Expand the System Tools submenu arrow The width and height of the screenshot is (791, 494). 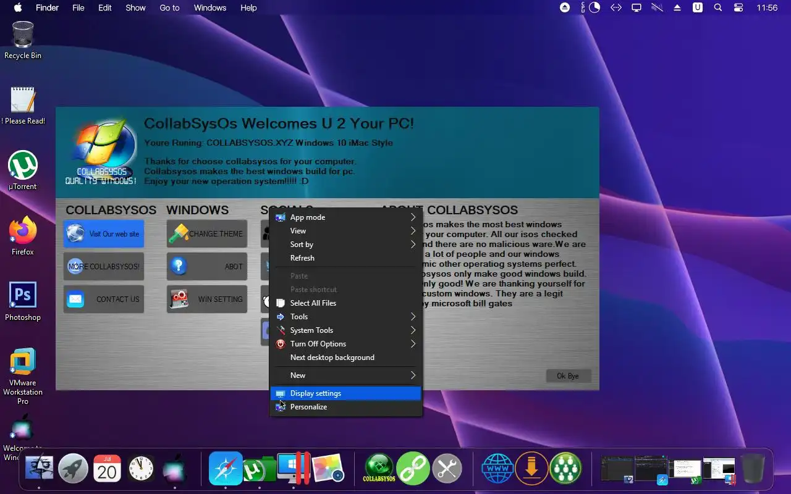click(x=413, y=330)
